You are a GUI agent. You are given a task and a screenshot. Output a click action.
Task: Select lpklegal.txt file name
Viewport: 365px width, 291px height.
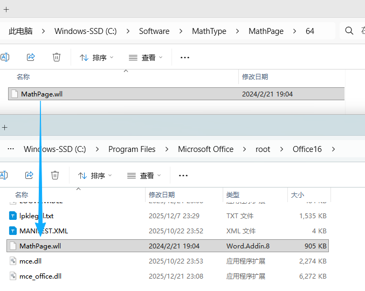coord(36,216)
